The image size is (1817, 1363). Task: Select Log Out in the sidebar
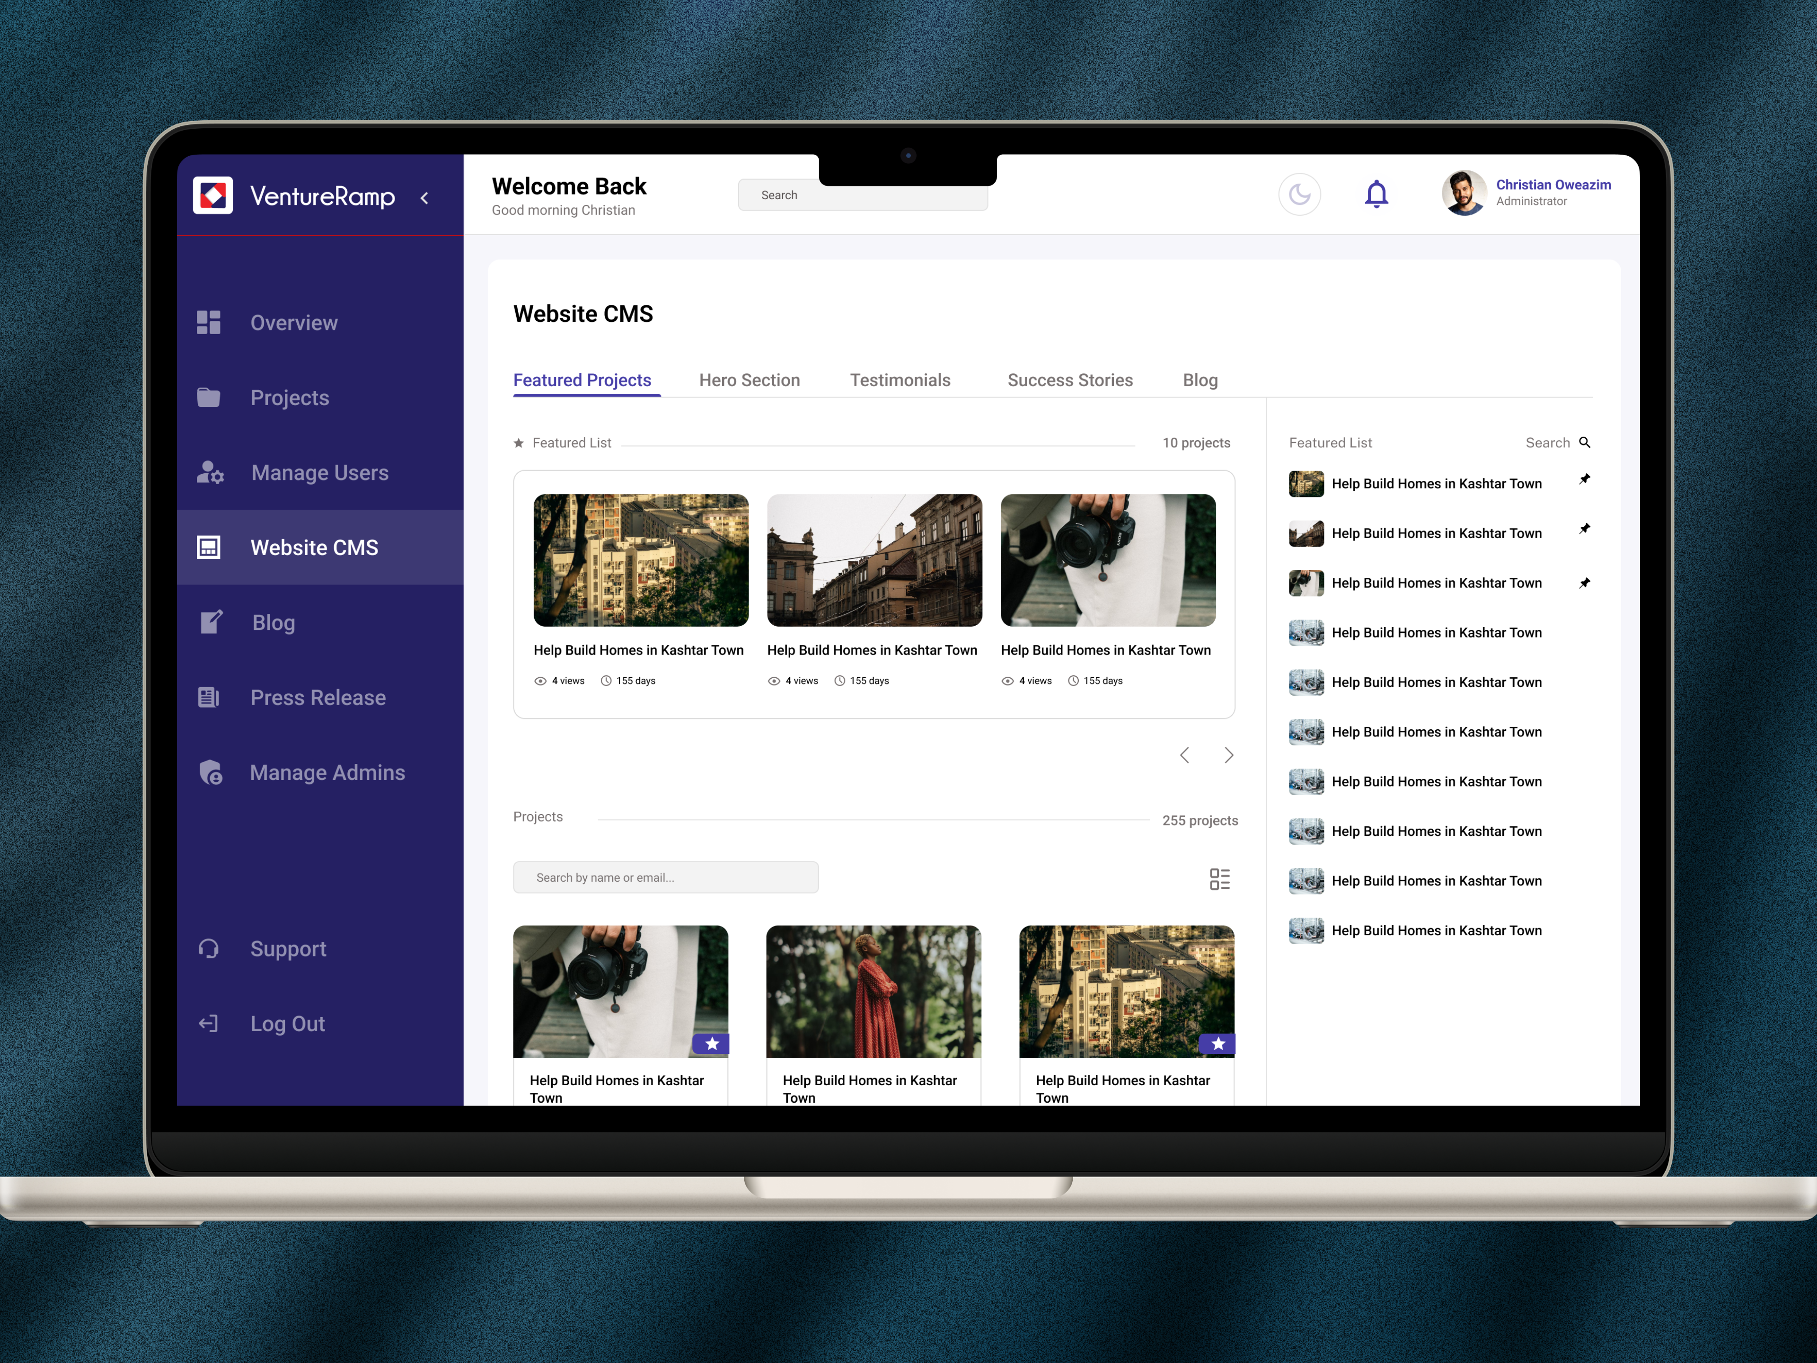pyautogui.click(x=320, y=1024)
